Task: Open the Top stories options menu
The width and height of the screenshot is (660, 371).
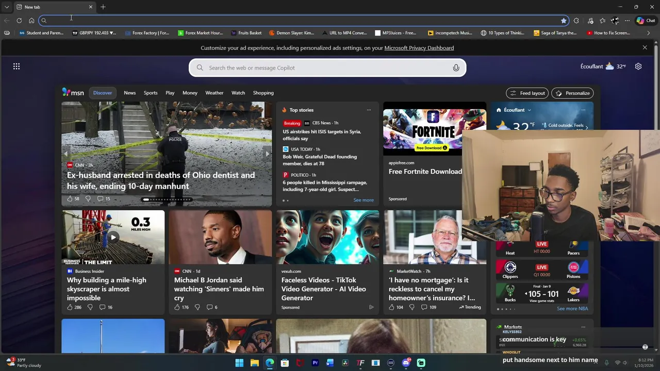Action: (369, 110)
